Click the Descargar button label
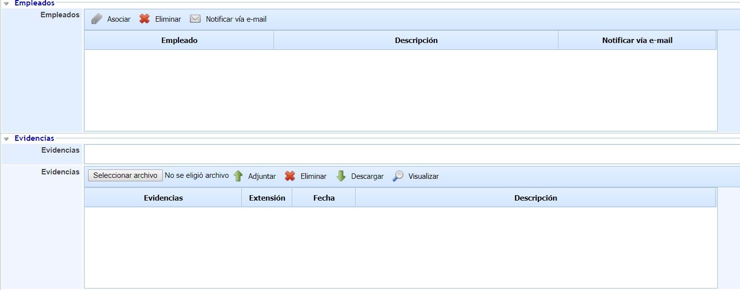The image size is (740, 290). pos(367,176)
